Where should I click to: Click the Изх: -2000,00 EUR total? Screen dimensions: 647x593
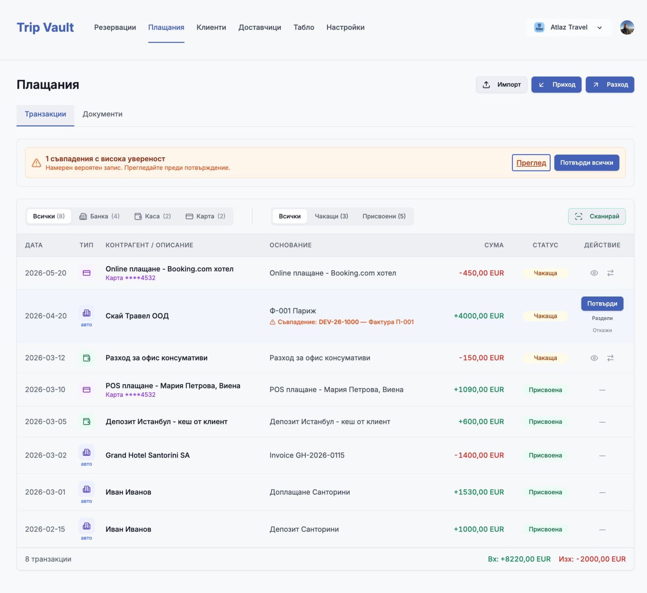[x=592, y=559]
